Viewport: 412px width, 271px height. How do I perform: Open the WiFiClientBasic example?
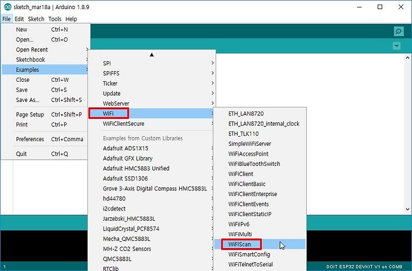tap(260, 184)
